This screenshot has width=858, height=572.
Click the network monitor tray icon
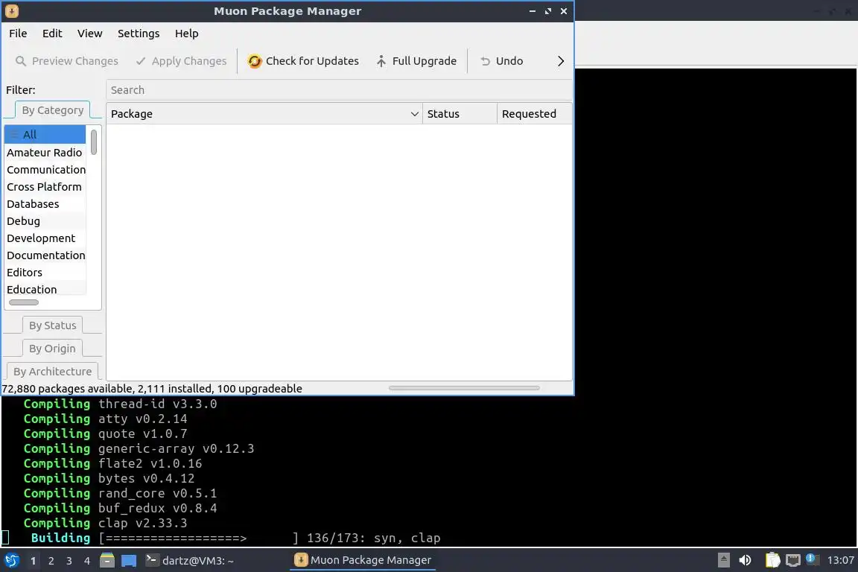[x=793, y=560]
